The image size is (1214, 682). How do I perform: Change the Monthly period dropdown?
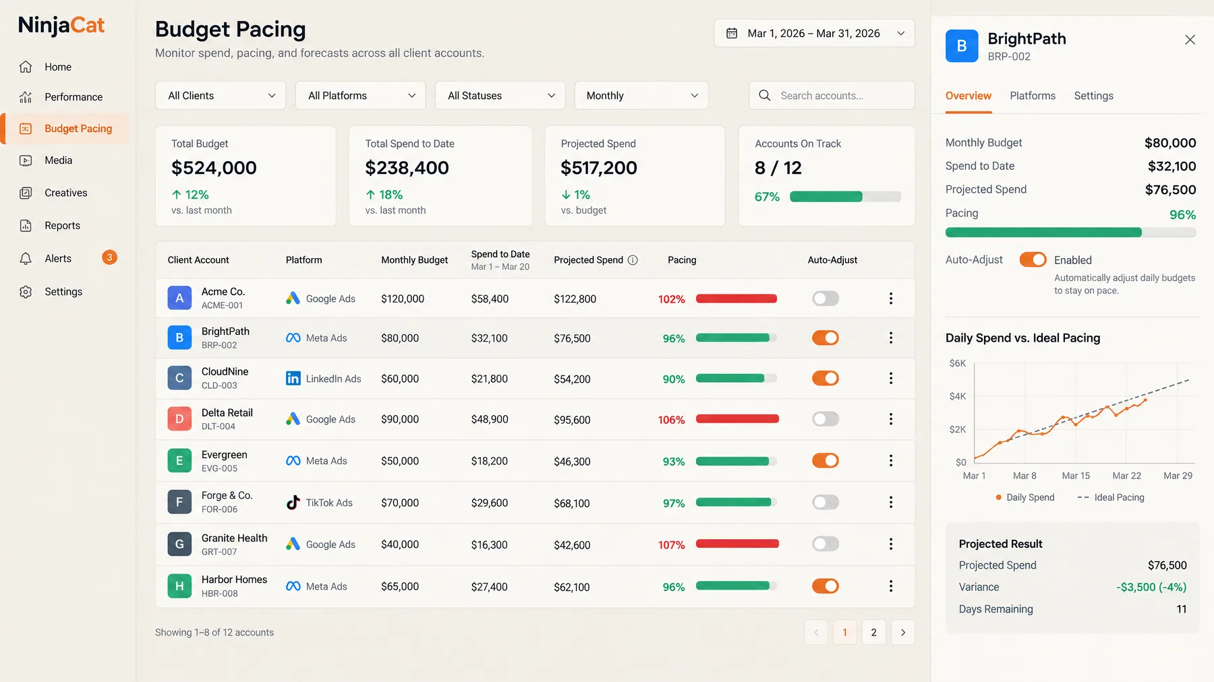pos(641,96)
